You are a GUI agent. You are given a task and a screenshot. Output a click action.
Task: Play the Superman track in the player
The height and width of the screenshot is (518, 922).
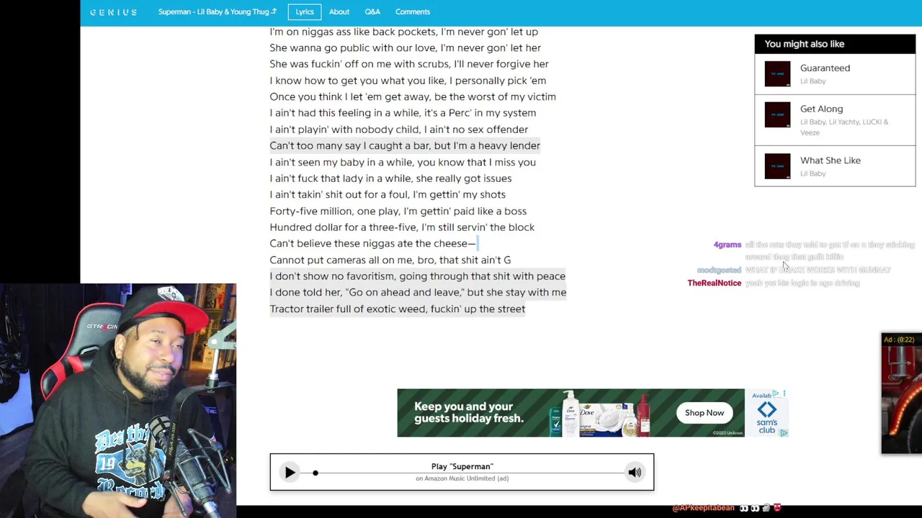(x=290, y=473)
